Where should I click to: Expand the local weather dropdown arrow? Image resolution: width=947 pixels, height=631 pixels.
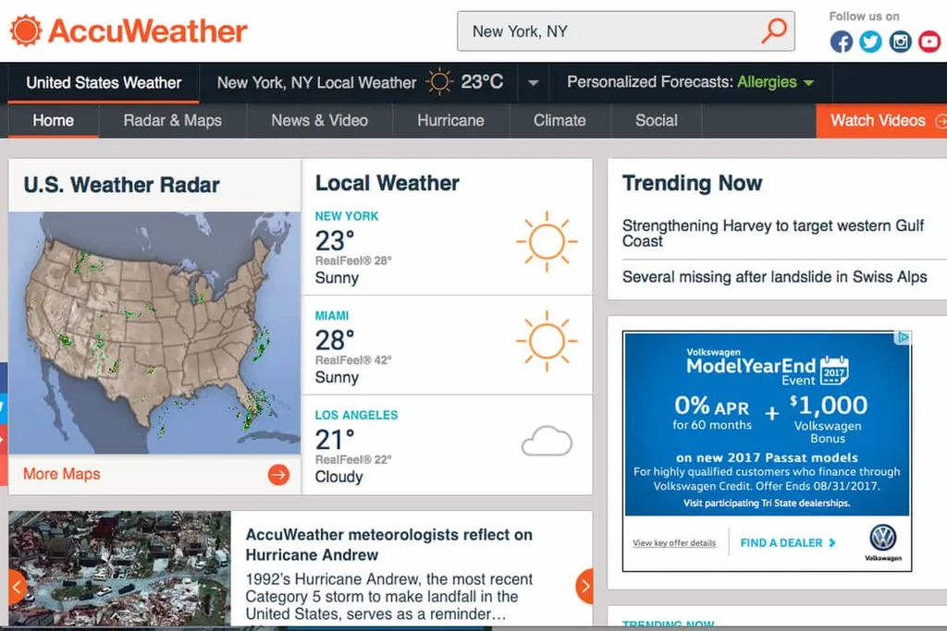coord(534,82)
